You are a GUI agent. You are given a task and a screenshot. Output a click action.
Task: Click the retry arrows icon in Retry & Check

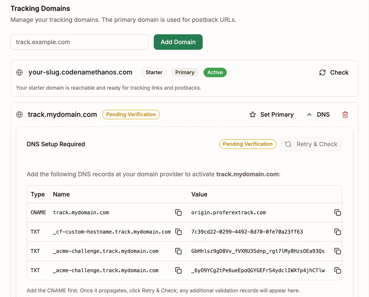(288, 144)
